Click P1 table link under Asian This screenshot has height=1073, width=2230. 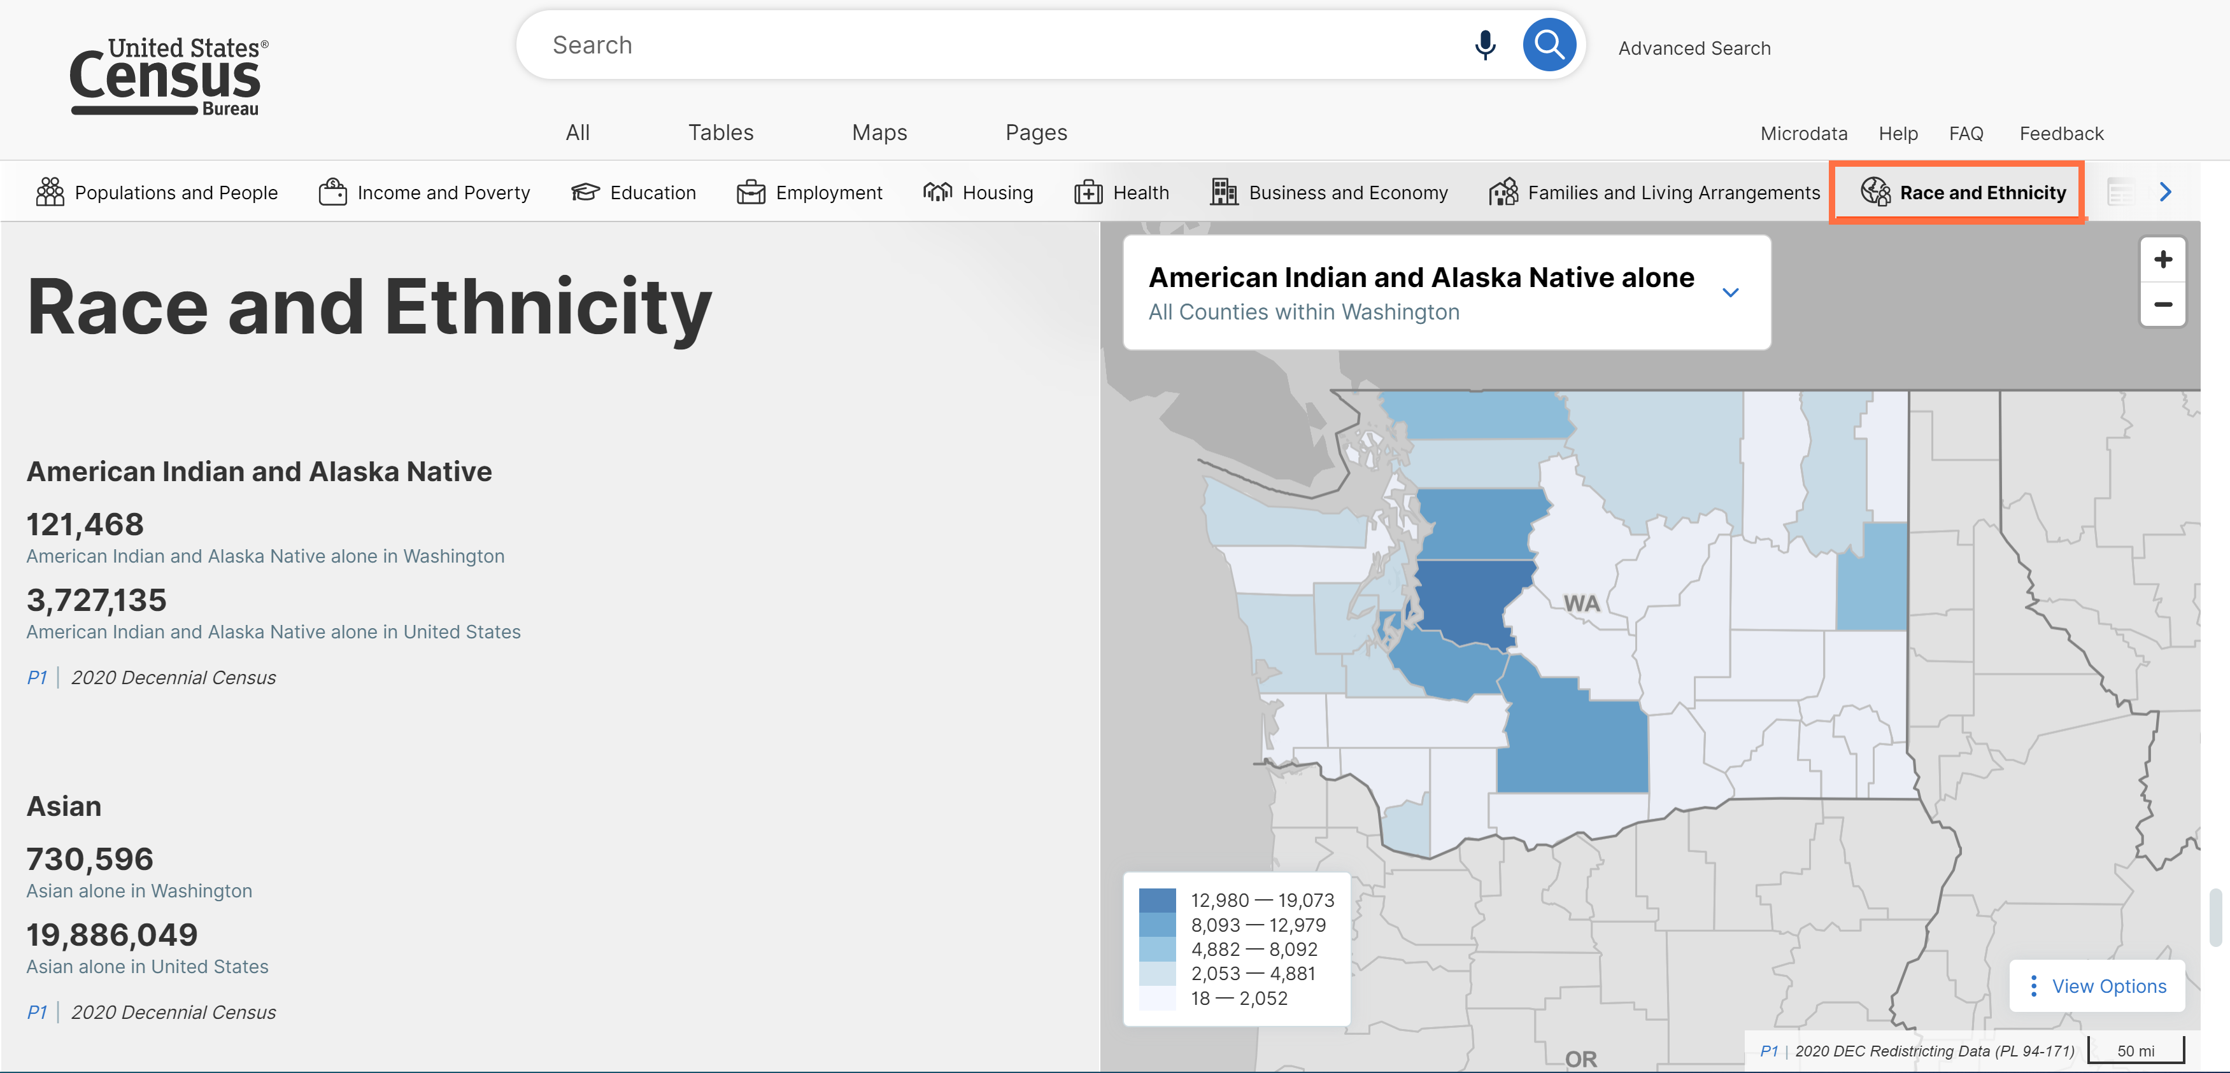(x=36, y=1011)
